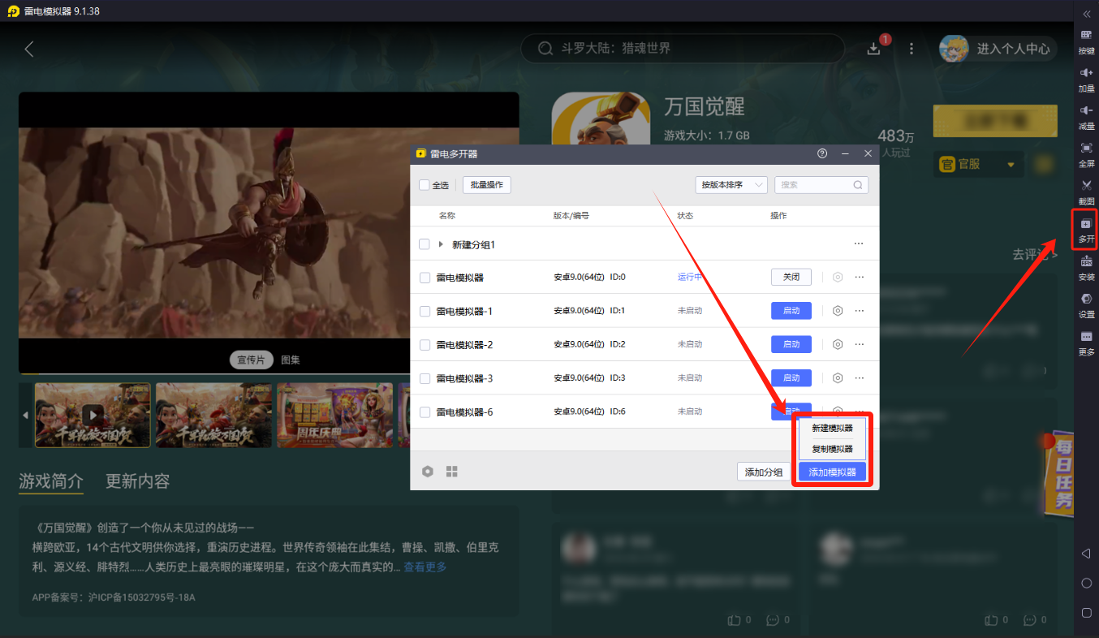Viewport: 1099px width, 638px height.
Task: Click 启动 for 雷电模拟器-2
Action: [x=791, y=344]
